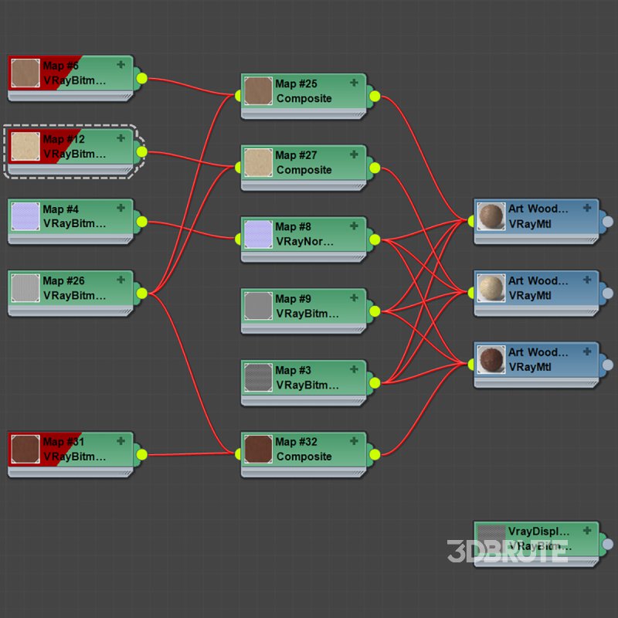The width and height of the screenshot is (618, 618).
Task: Expand the Map #27 Composite node
Action: (354, 154)
